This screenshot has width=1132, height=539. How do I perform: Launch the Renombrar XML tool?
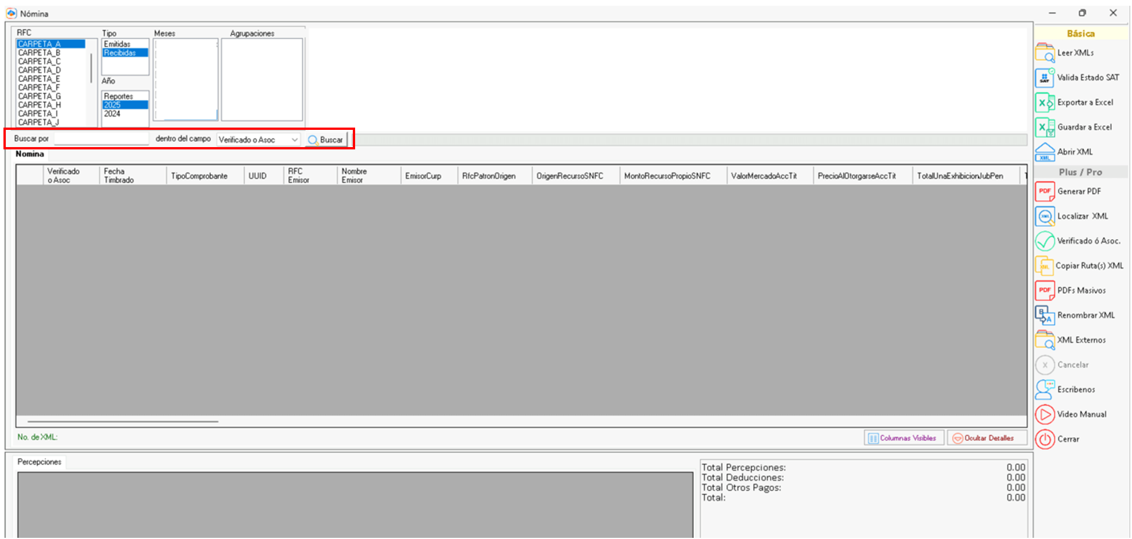pos(1045,315)
